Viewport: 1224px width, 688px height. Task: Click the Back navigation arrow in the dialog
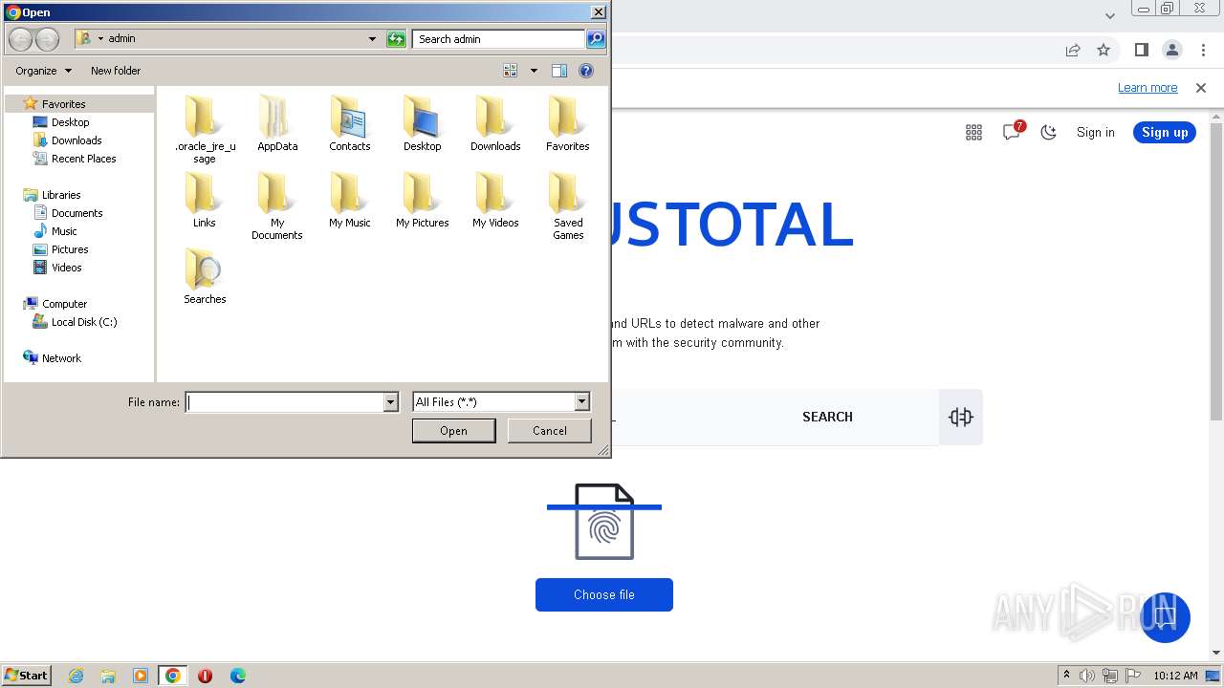click(x=20, y=39)
